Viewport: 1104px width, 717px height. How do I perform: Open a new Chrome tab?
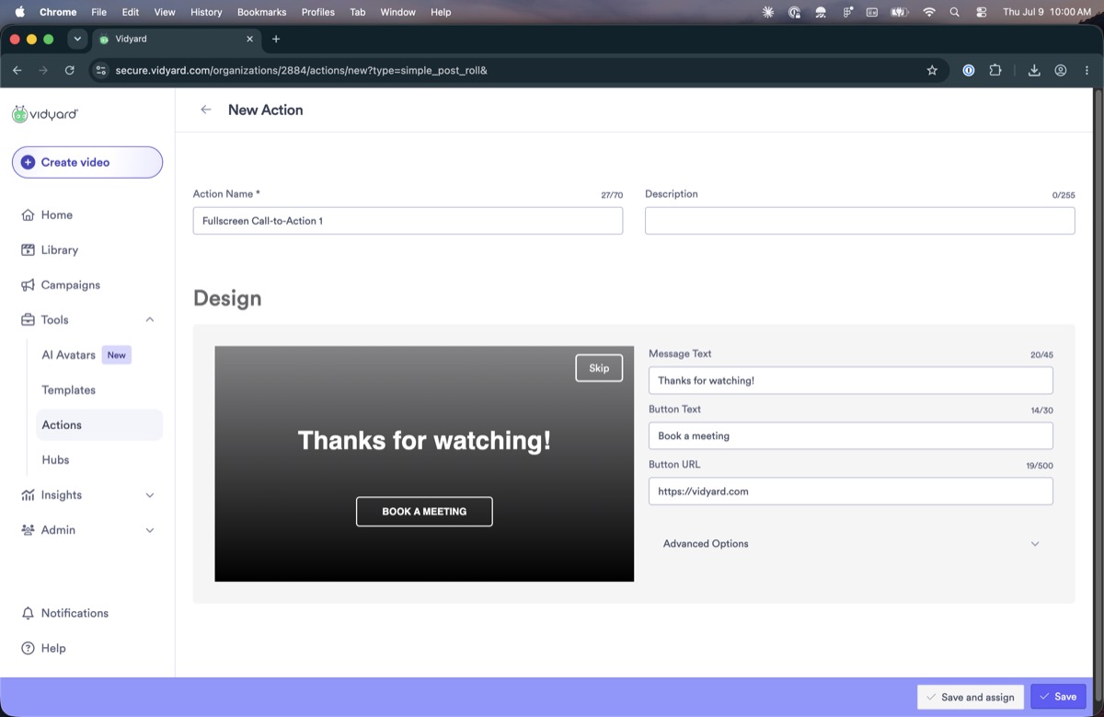pyautogui.click(x=276, y=39)
